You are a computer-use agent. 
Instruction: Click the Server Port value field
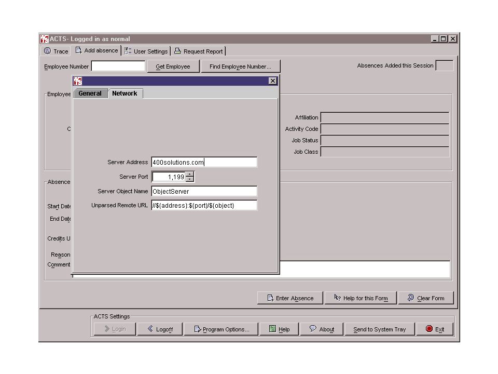169,177
